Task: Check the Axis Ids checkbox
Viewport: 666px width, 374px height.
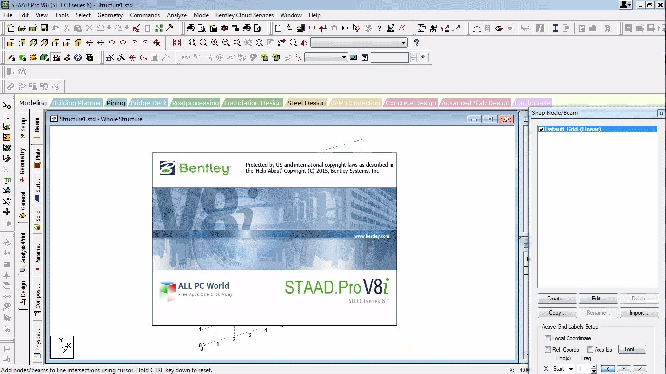Action: (590, 350)
